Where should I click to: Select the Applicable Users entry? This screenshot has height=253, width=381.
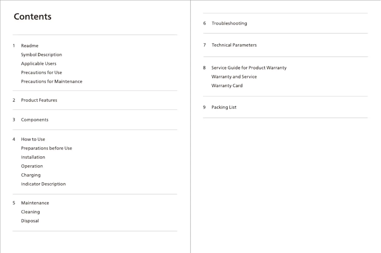(39, 64)
